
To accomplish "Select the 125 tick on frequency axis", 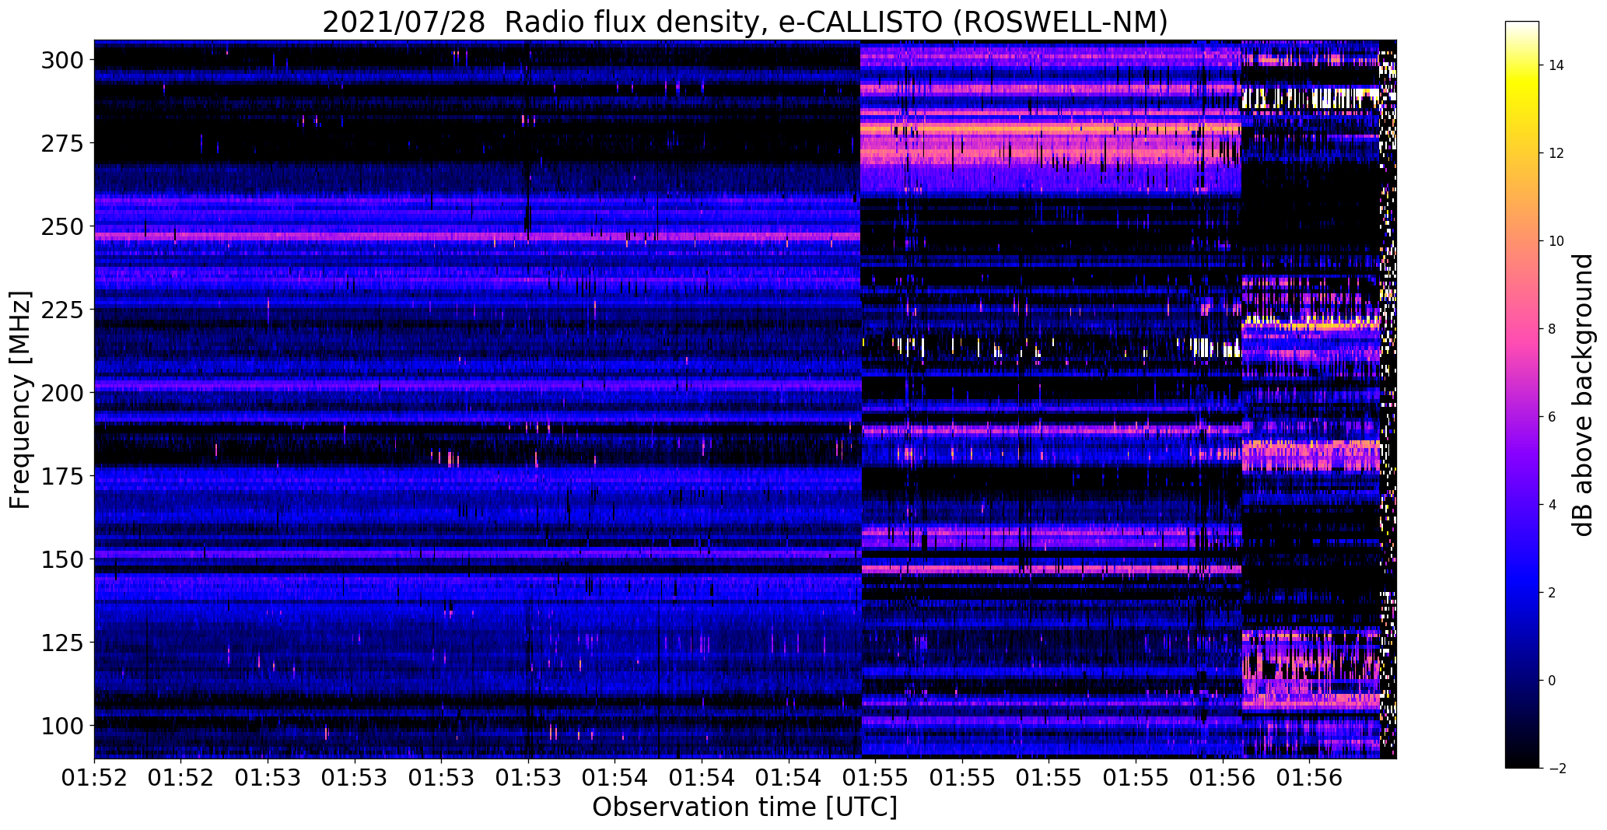I will (62, 643).
